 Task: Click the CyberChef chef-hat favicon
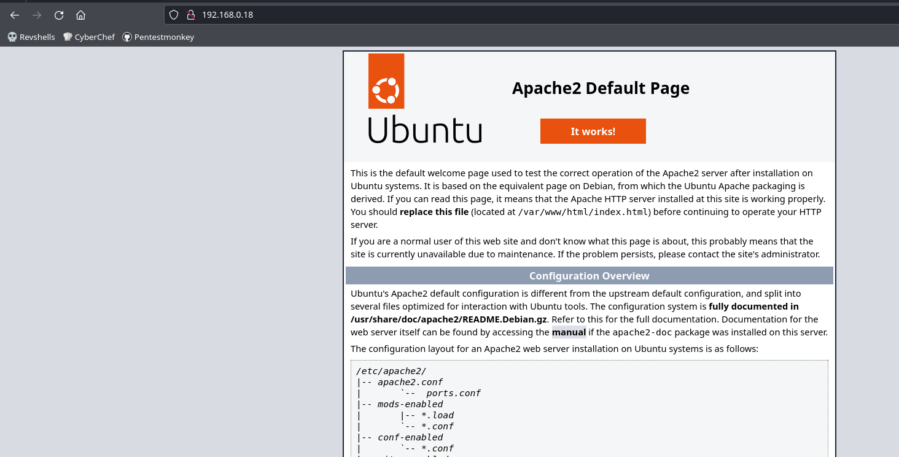tap(68, 37)
